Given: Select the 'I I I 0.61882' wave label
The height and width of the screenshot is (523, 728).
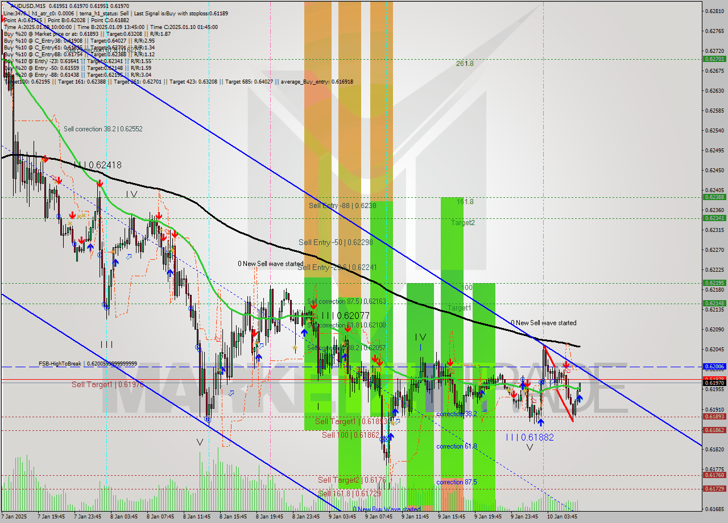Looking at the screenshot, I should pyautogui.click(x=530, y=437).
